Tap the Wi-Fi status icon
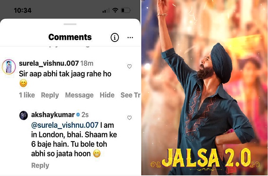 116,10
